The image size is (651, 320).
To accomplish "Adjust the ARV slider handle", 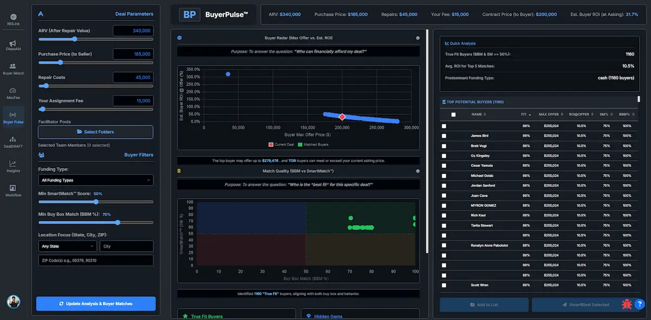I will pos(74,39).
